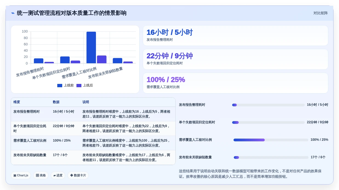Image resolution: width=339 pixels, height=190 pixels.
Task: Click progress value 17个 / 6个 on right
Action: coord(318,157)
